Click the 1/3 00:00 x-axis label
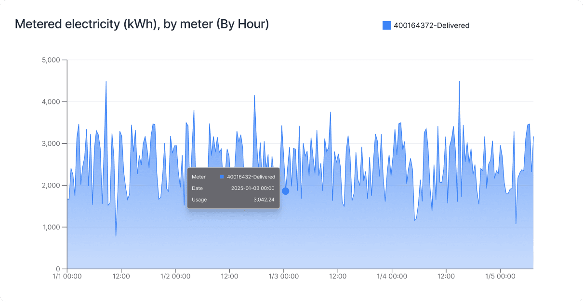Image resolution: width=583 pixels, height=302 pixels. point(283,277)
